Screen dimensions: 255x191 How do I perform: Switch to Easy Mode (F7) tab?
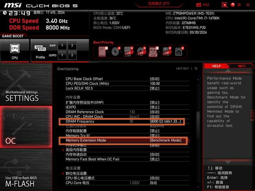[x=159, y=4]
